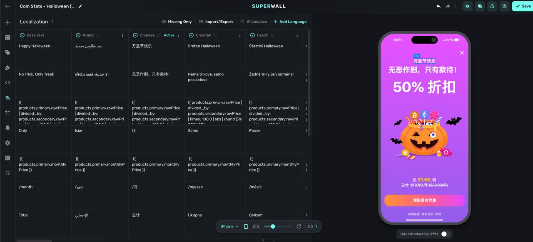Open the code variables panel in sidebar

[x=7, y=83]
